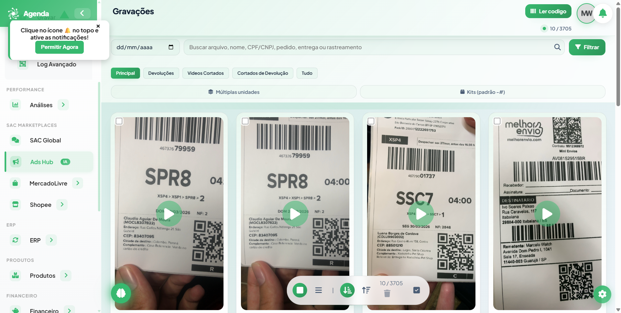Image resolution: width=621 pixels, height=313 pixels.
Task: Click the MercadoLivre bag icon
Action: (15, 183)
